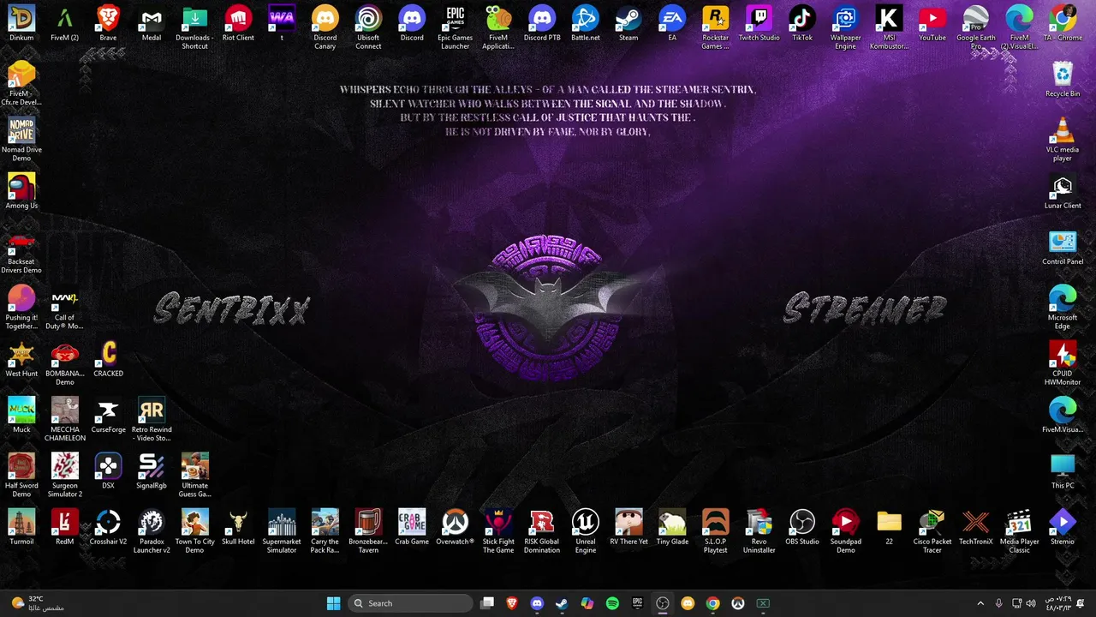The width and height of the screenshot is (1096, 617).
Task: Select the Media Player Classic desktop icon
Action: point(1019,531)
